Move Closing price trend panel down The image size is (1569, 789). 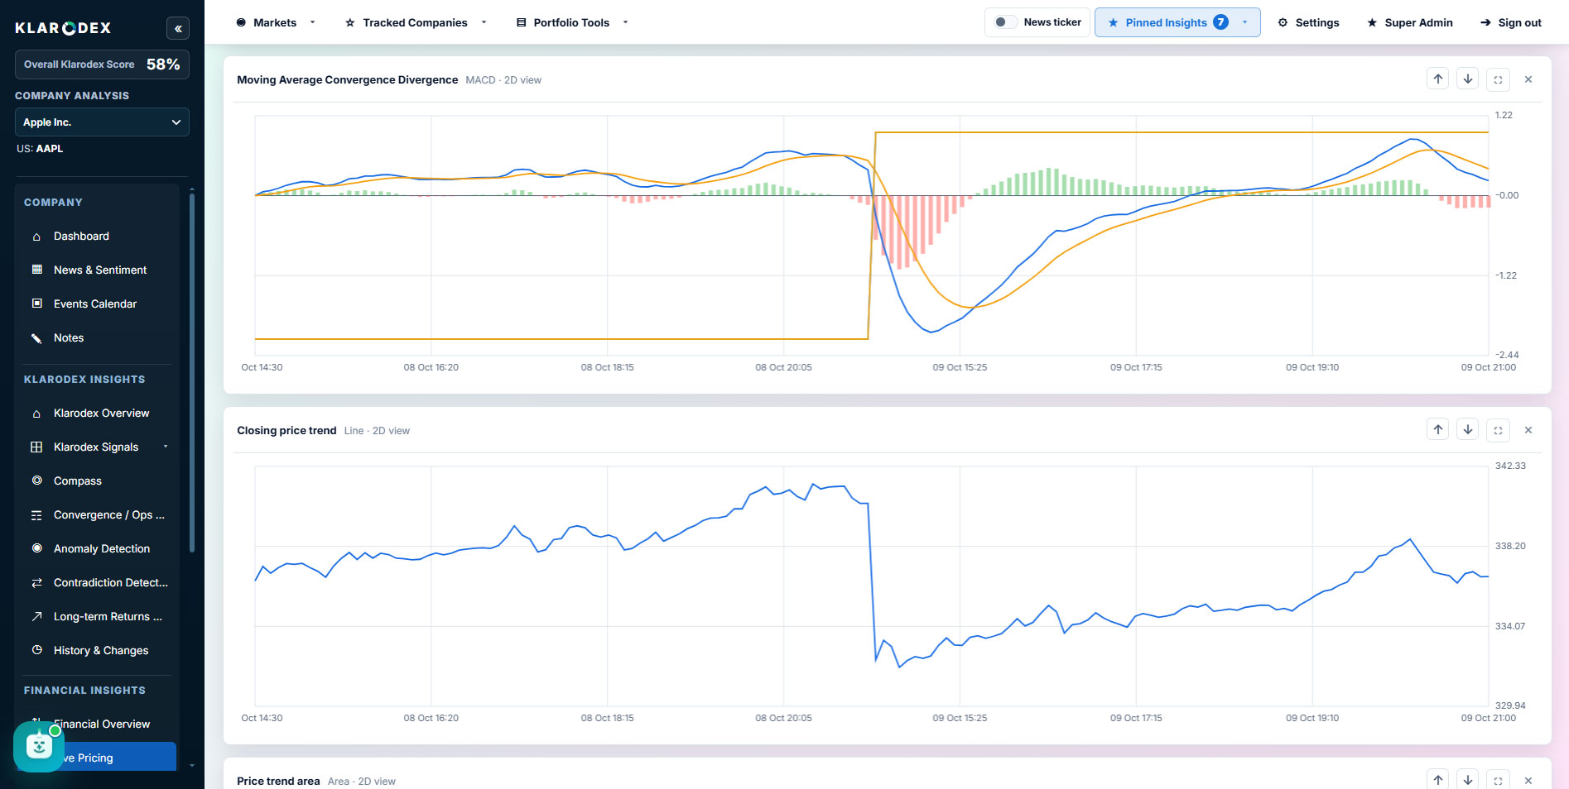1468,430
